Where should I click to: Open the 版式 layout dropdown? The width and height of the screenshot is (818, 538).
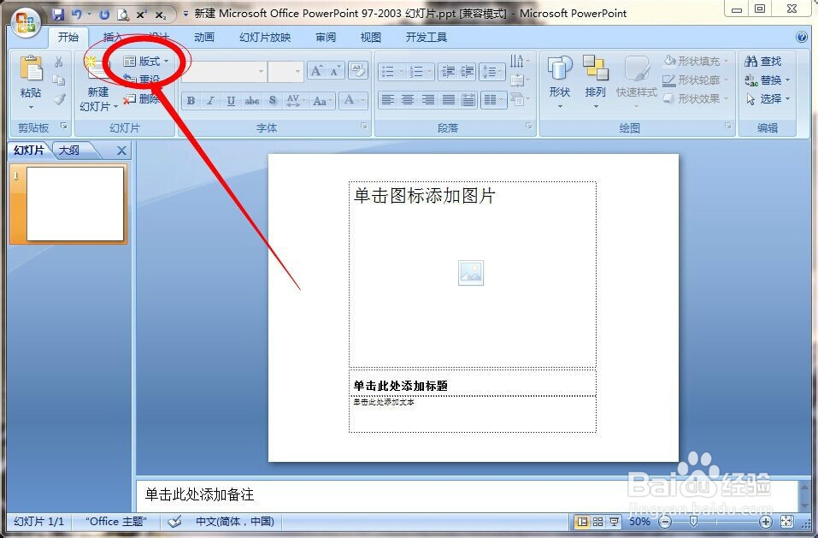click(x=146, y=62)
